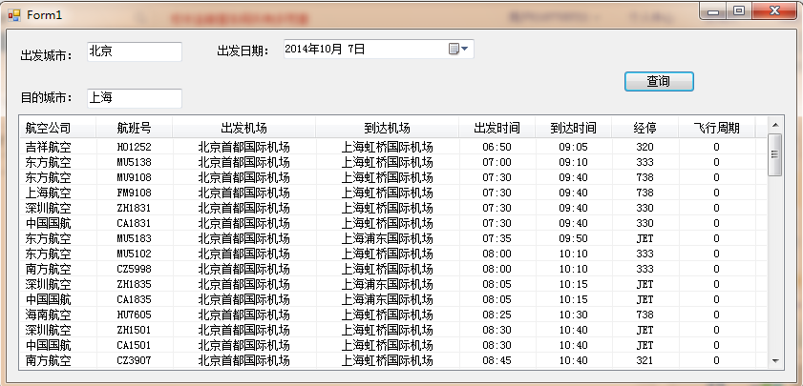Click the 出发城市 input containing 北京
The width and height of the screenshot is (803, 386).
pyautogui.click(x=135, y=51)
